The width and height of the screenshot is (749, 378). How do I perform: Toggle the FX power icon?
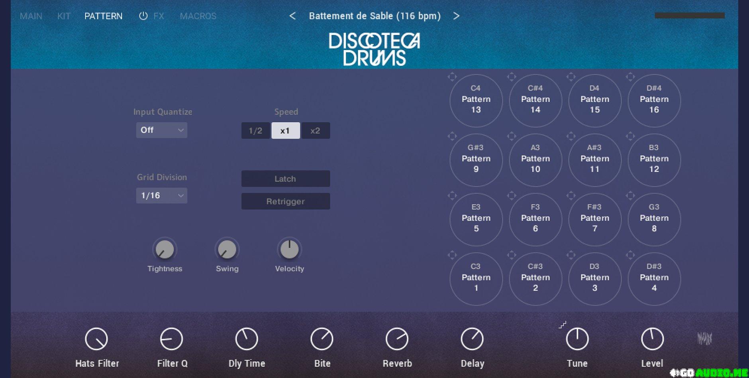tap(143, 16)
